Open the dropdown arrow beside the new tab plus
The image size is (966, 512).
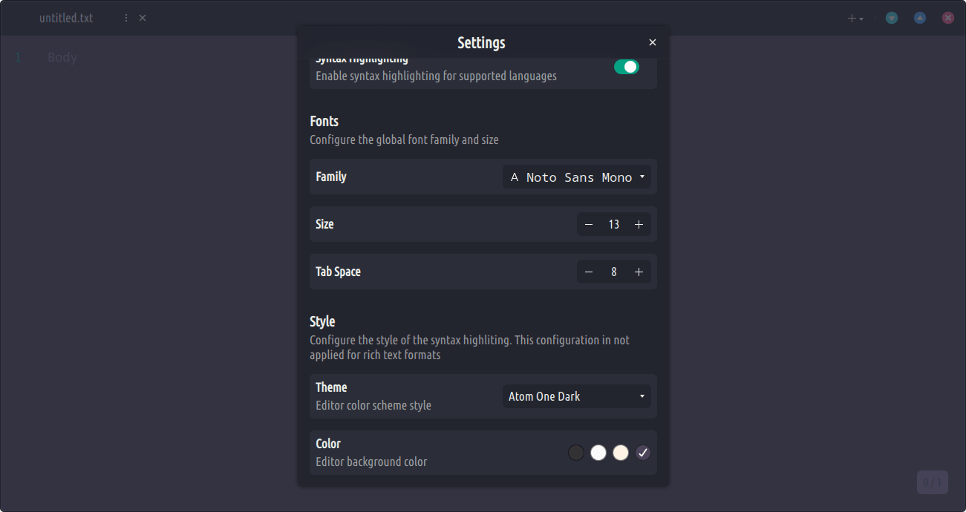pyautogui.click(x=861, y=19)
